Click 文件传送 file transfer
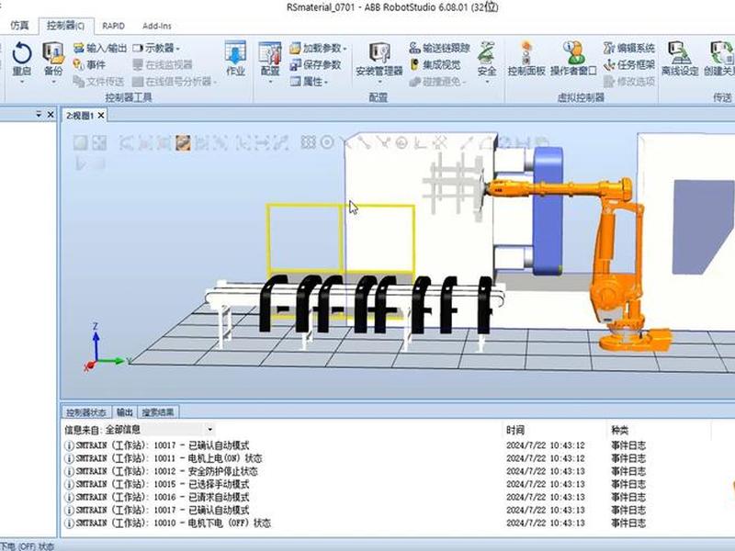 click(x=98, y=82)
